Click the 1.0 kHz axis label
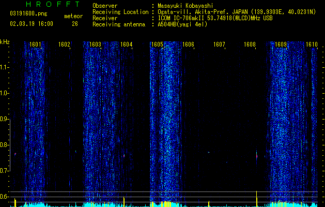 (x=4, y=93)
